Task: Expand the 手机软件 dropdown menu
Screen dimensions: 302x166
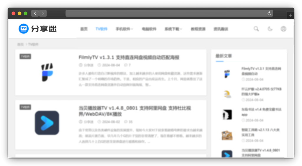Action: coord(124,29)
